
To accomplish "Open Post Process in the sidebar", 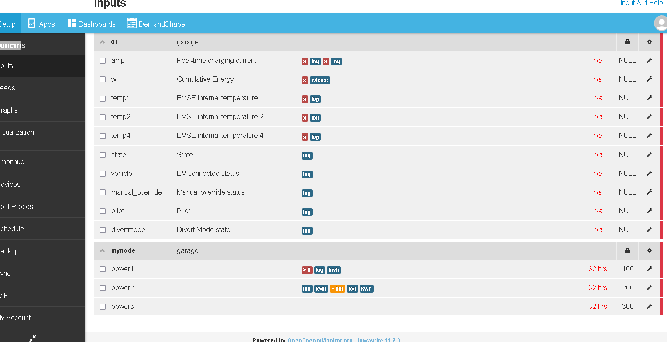I will [x=42, y=206].
